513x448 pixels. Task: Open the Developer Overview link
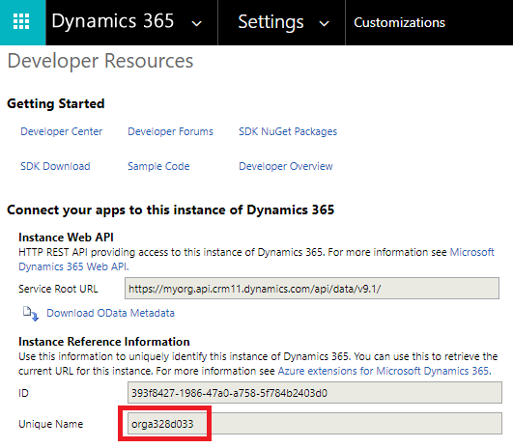click(x=286, y=166)
